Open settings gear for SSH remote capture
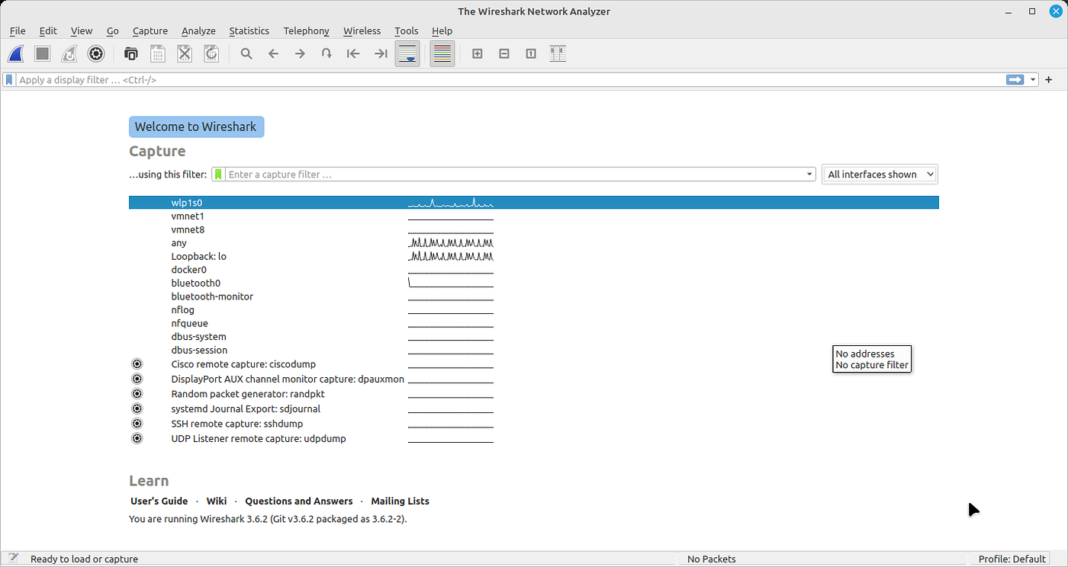 click(137, 423)
